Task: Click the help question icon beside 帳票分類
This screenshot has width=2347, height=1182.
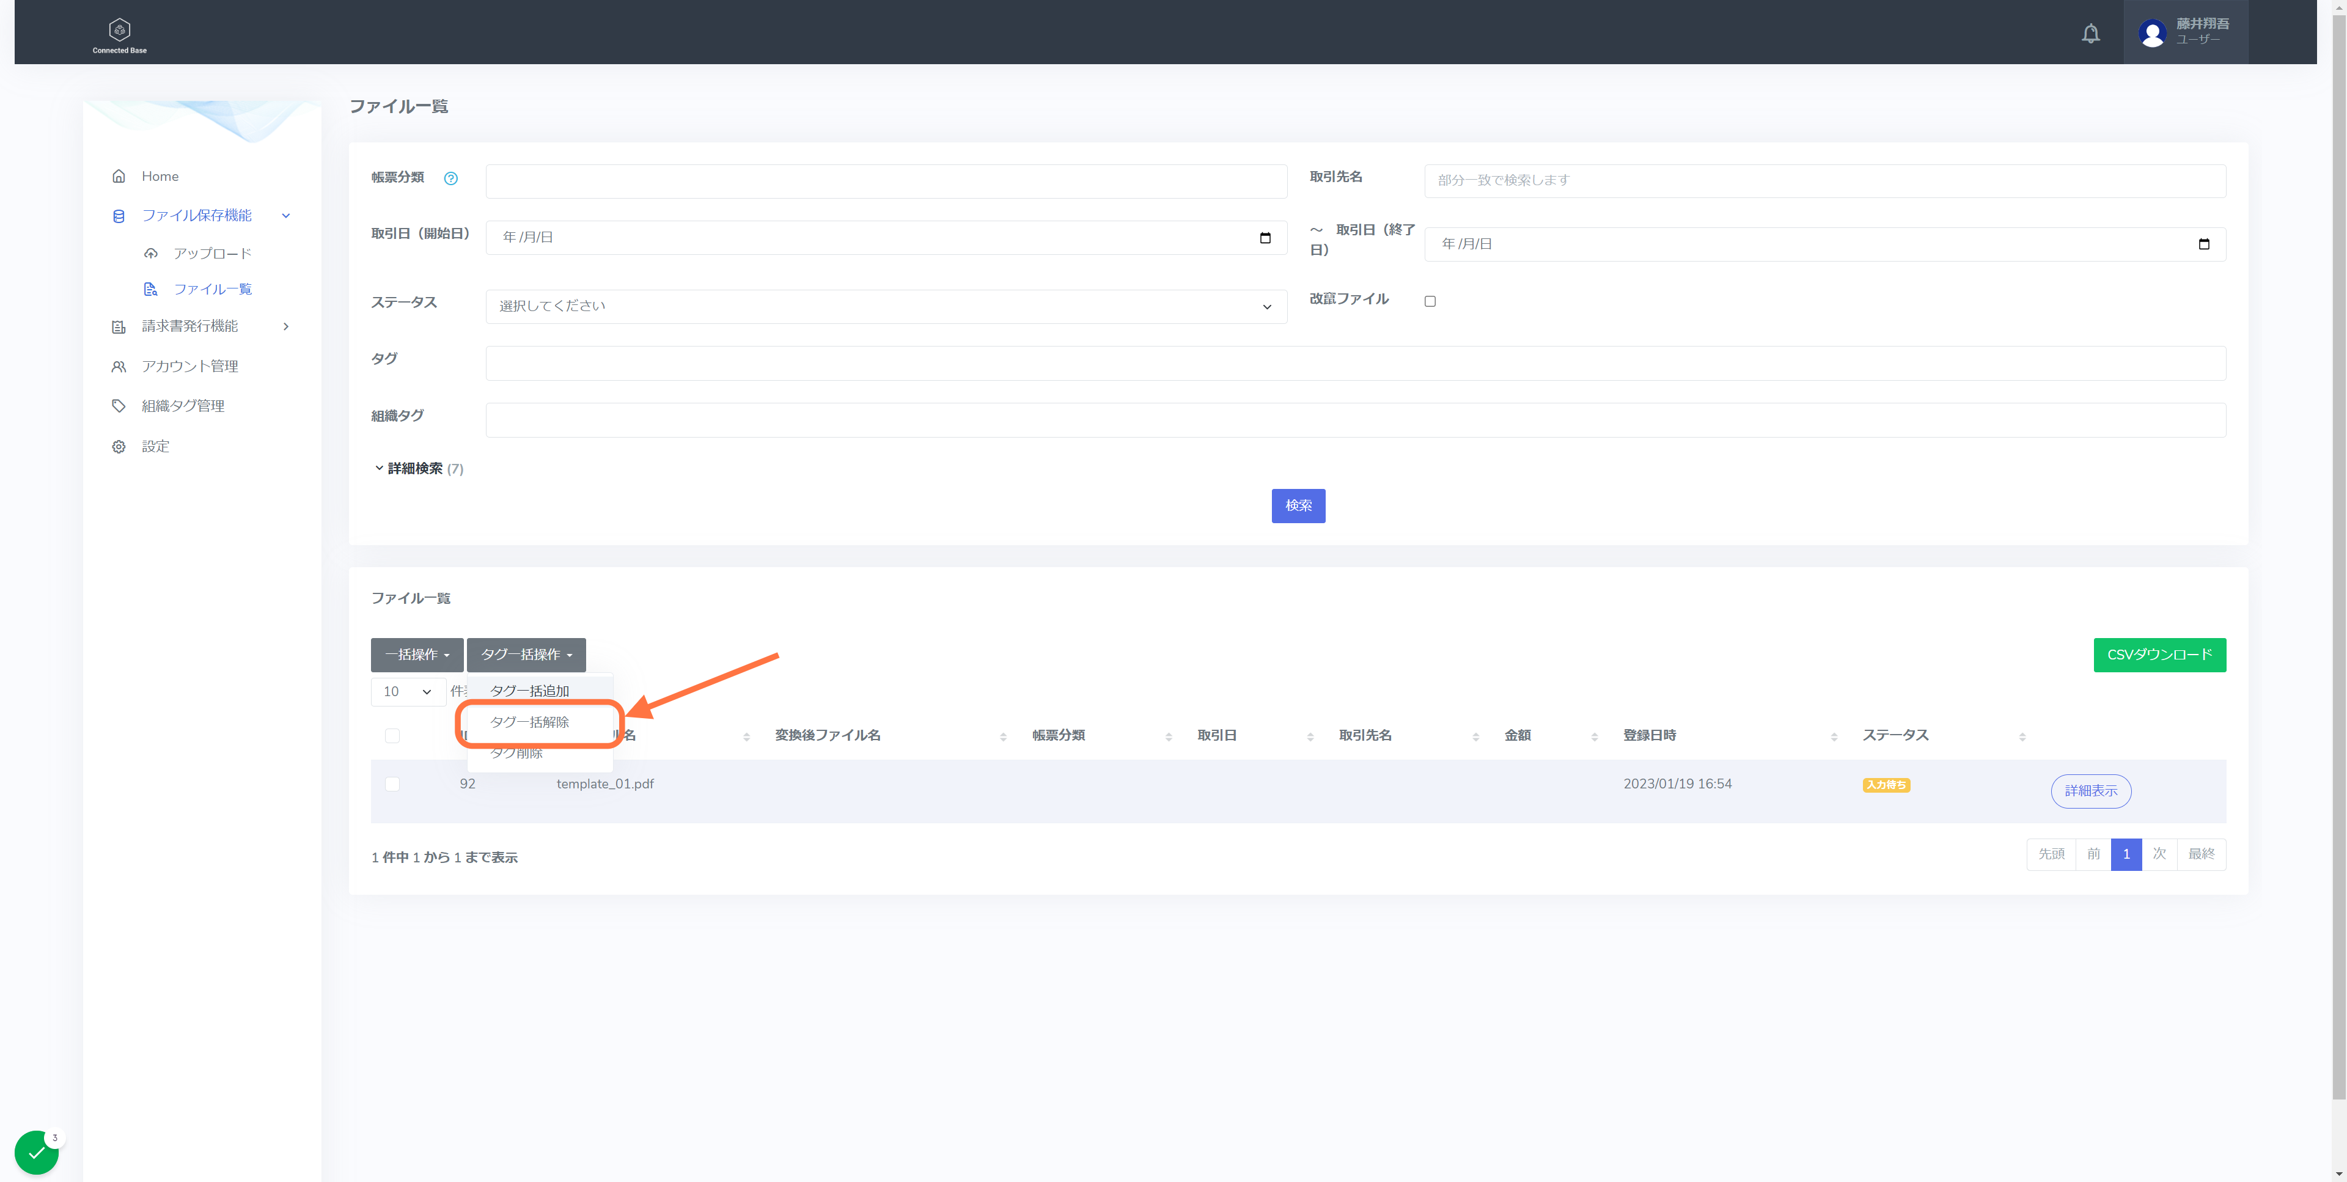Action: pyautogui.click(x=450, y=178)
